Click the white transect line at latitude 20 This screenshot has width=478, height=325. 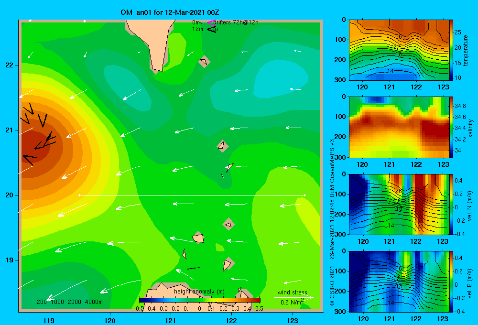click(192, 195)
